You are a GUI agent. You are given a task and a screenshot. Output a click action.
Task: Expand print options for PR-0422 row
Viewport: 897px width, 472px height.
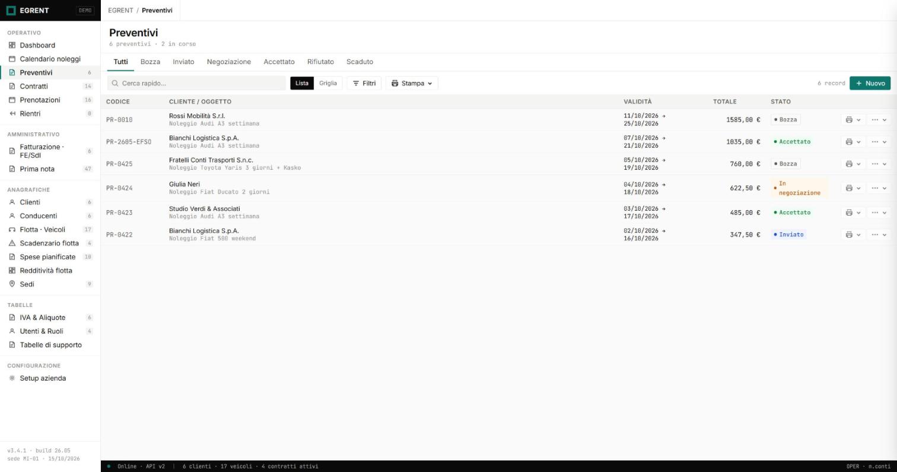853,235
